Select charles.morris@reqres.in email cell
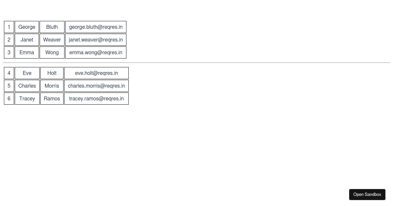Viewport: 393px width, 206px height. (96, 86)
